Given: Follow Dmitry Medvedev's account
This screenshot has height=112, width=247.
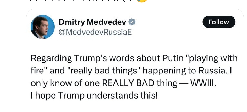Looking at the screenshot, I should [x=219, y=22].
